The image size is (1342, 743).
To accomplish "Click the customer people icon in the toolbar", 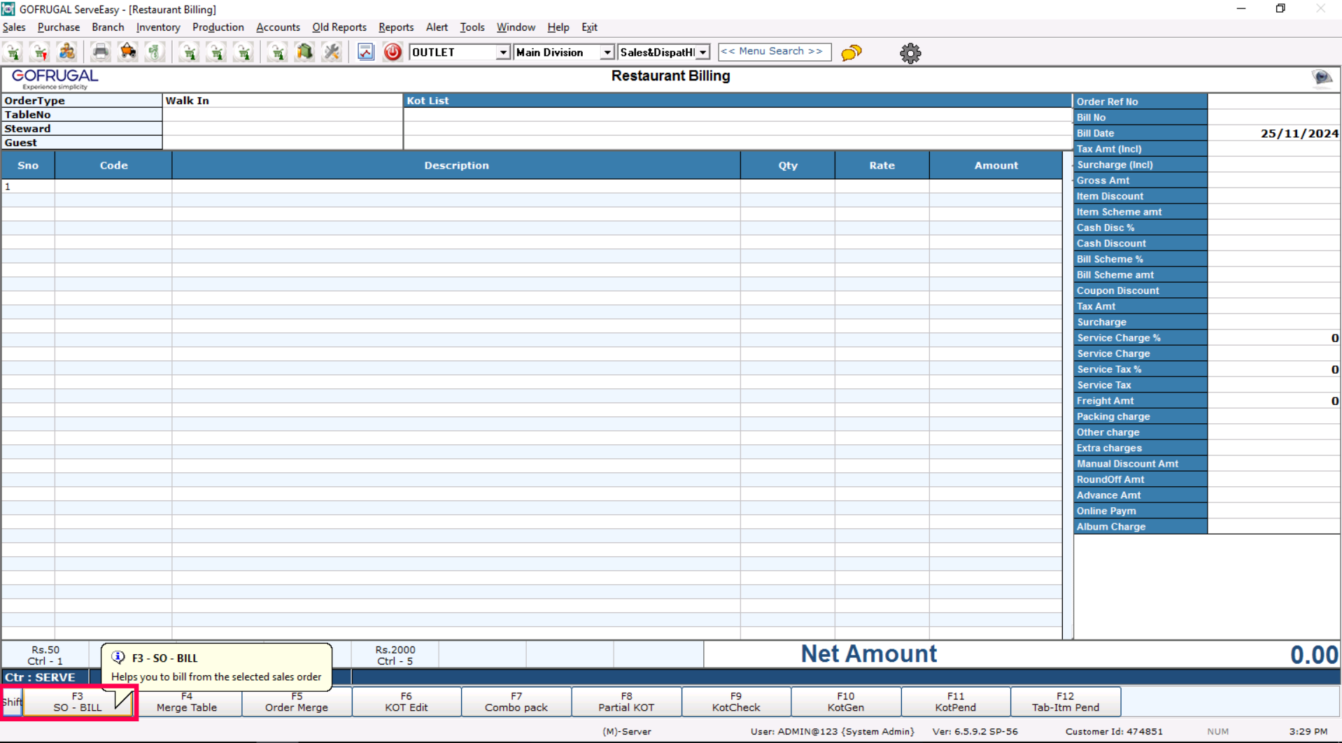I will point(67,52).
